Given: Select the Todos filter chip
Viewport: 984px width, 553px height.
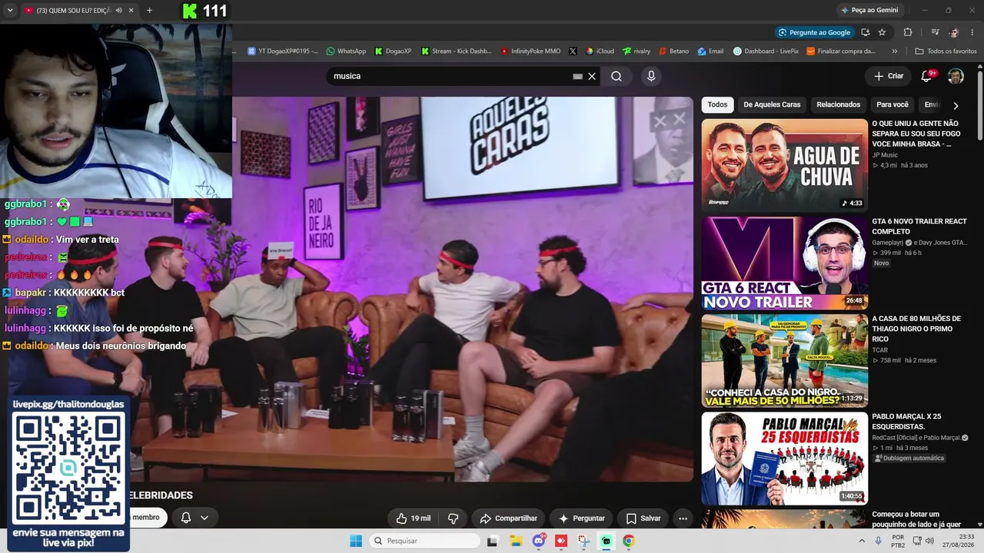Looking at the screenshot, I should coord(717,104).
